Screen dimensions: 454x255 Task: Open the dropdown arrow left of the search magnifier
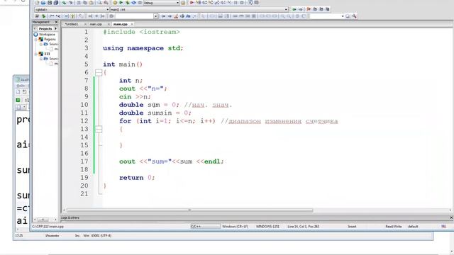[343, 16]
